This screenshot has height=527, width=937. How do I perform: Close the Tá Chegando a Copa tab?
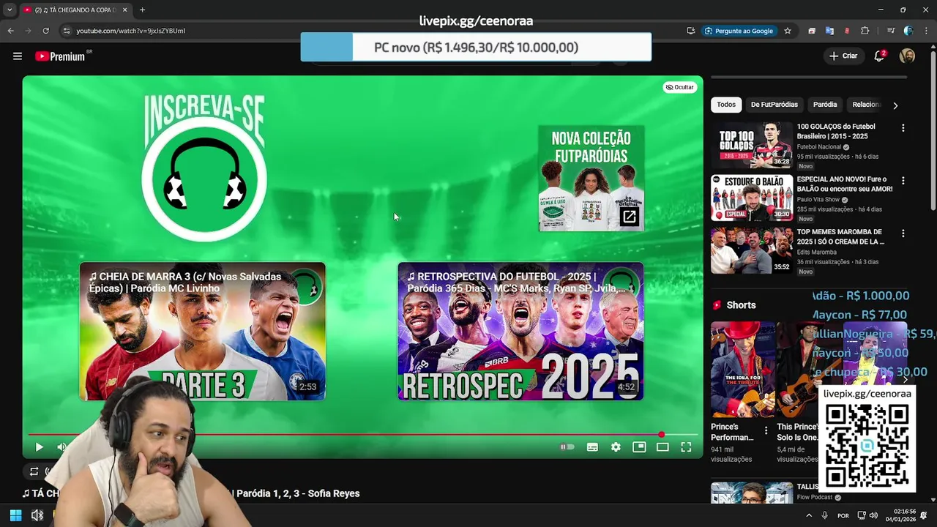124,10
